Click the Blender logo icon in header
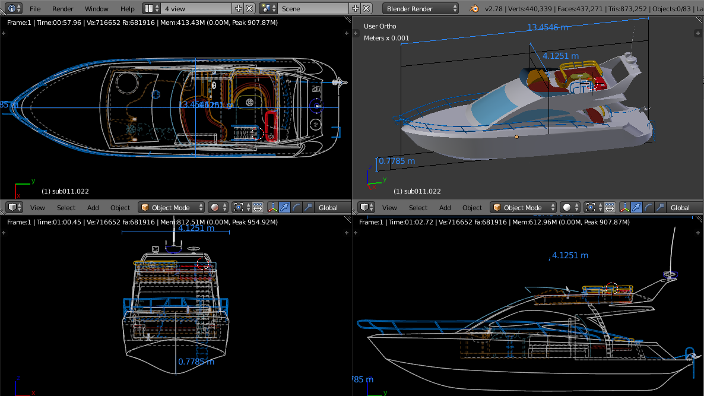This screenshot has width=704, height=396. tap(474, 8)
